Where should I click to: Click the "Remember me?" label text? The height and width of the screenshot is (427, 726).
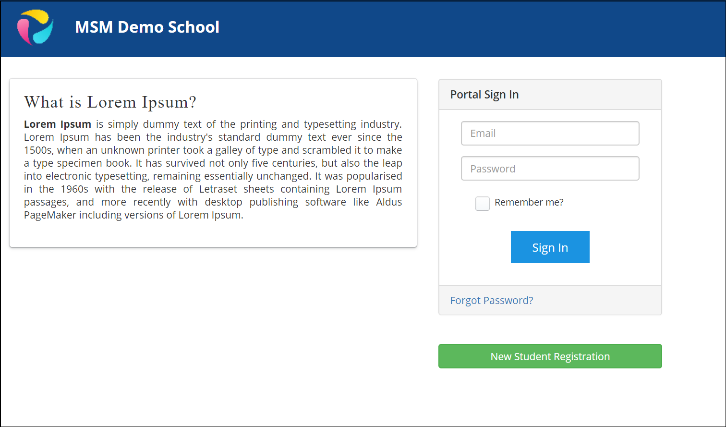[x=529, y=202]
